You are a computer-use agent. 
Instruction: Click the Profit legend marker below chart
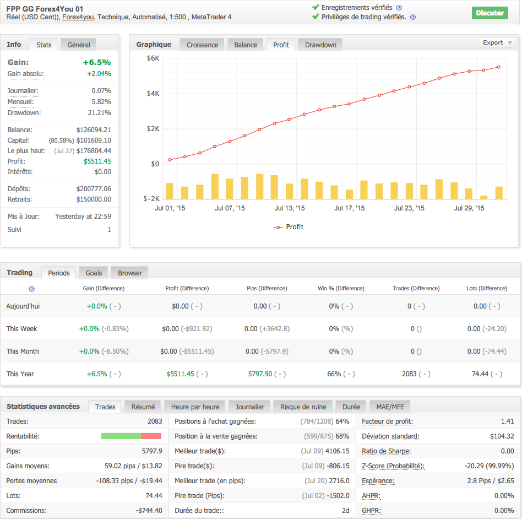pos(278,227)
